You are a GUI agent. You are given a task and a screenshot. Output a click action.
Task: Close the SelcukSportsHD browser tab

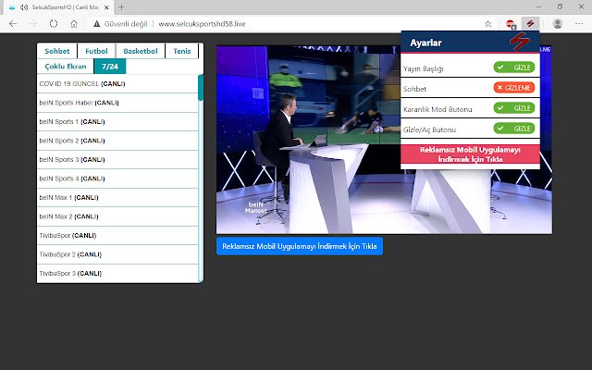(x=106, y=7)
